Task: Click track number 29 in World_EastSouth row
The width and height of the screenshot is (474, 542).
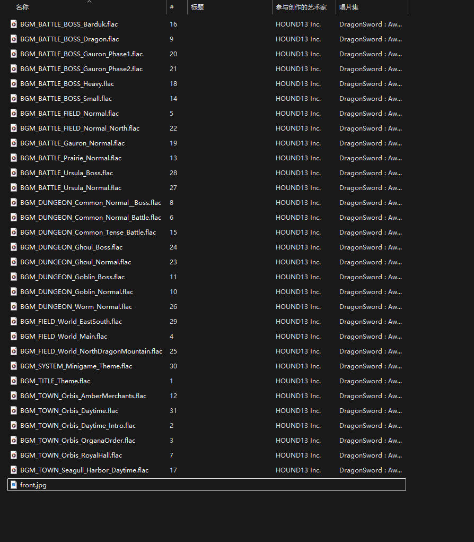Action: click(x=173, y=322)
